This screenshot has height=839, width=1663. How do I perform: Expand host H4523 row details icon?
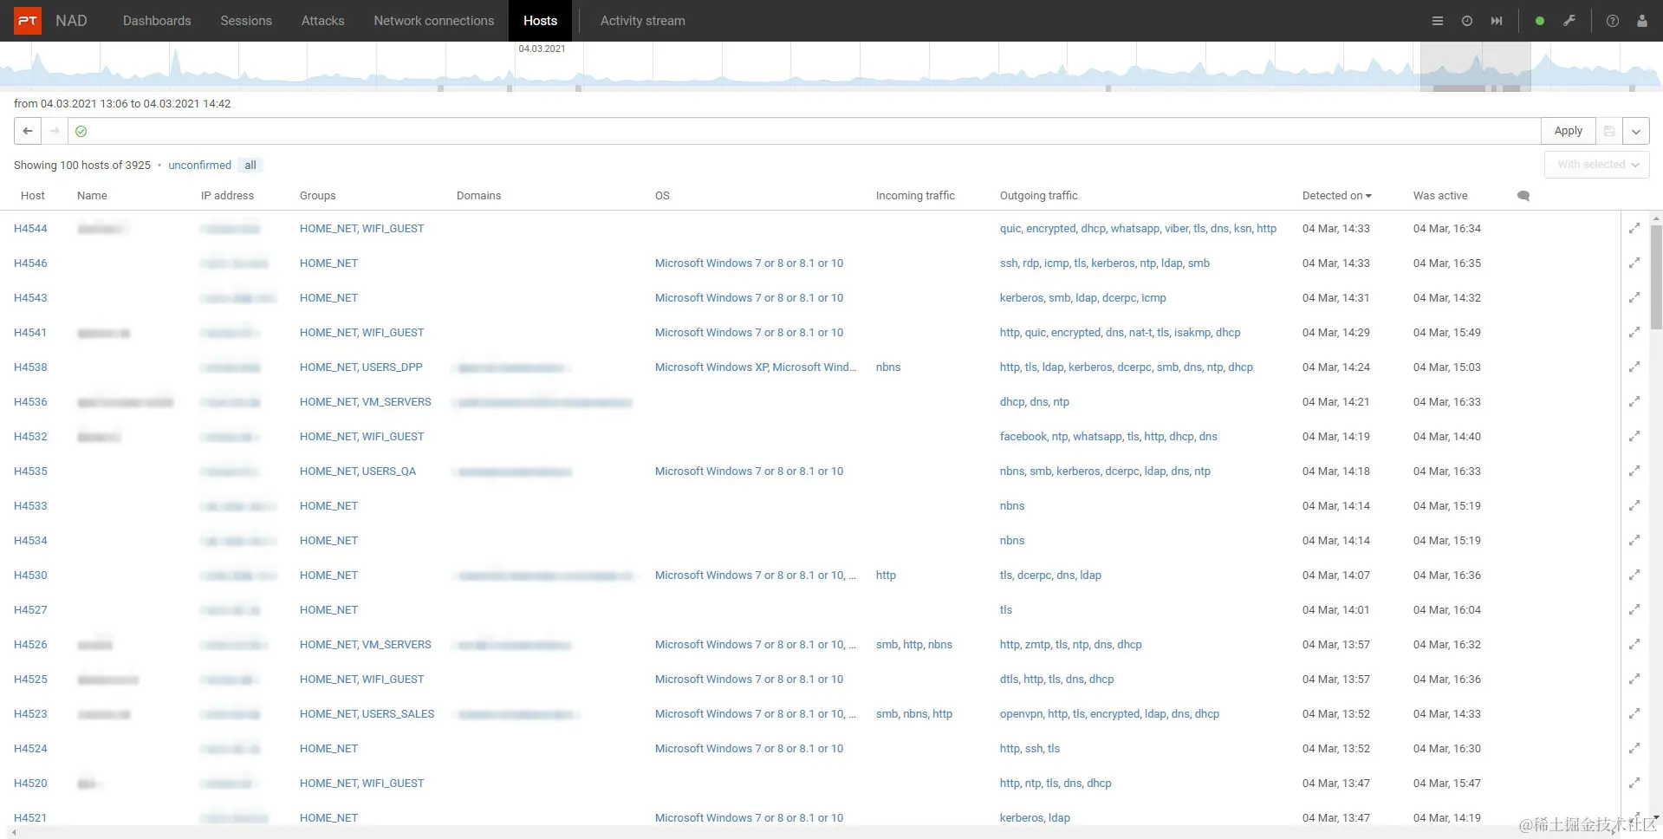pyautogui.click(x=1634, y=714)
